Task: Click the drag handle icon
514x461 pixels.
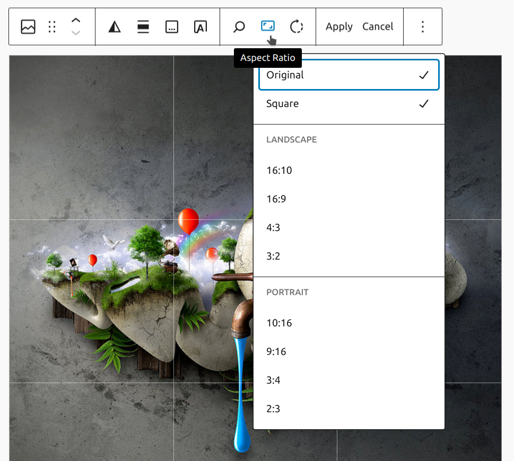Action: click(52, 26)
